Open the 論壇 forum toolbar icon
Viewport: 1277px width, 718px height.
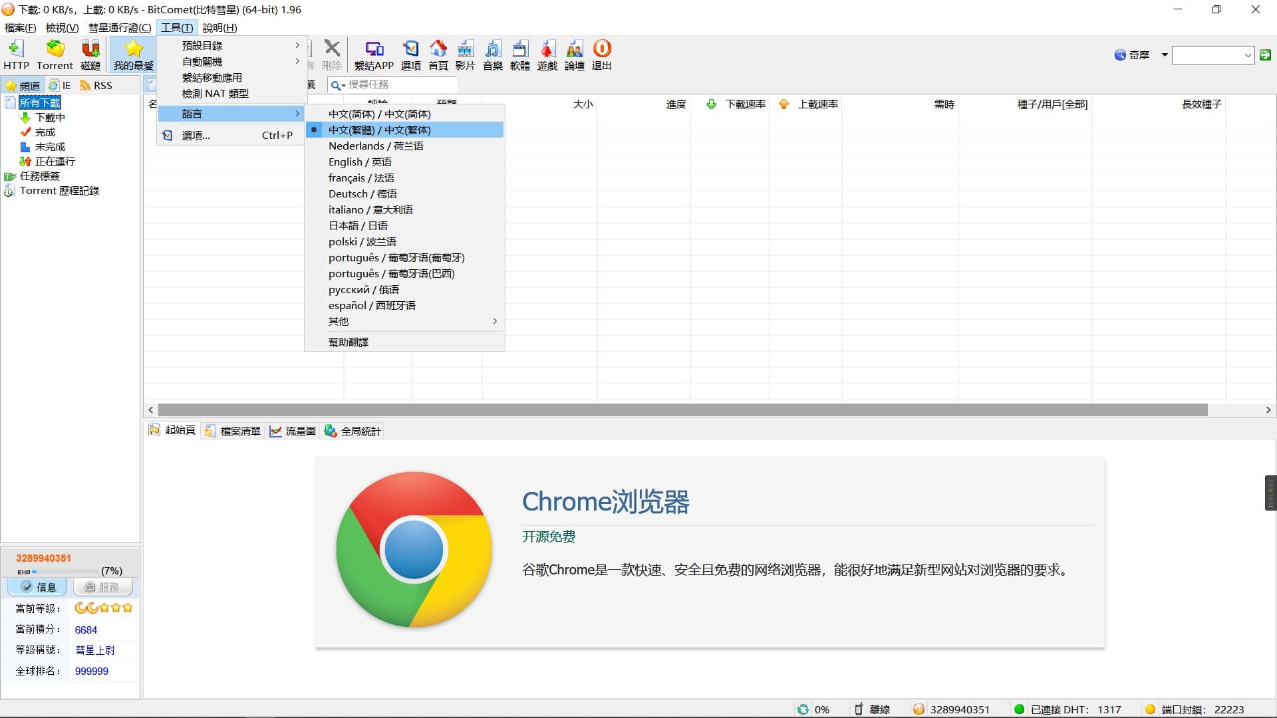tap(575, 49)
